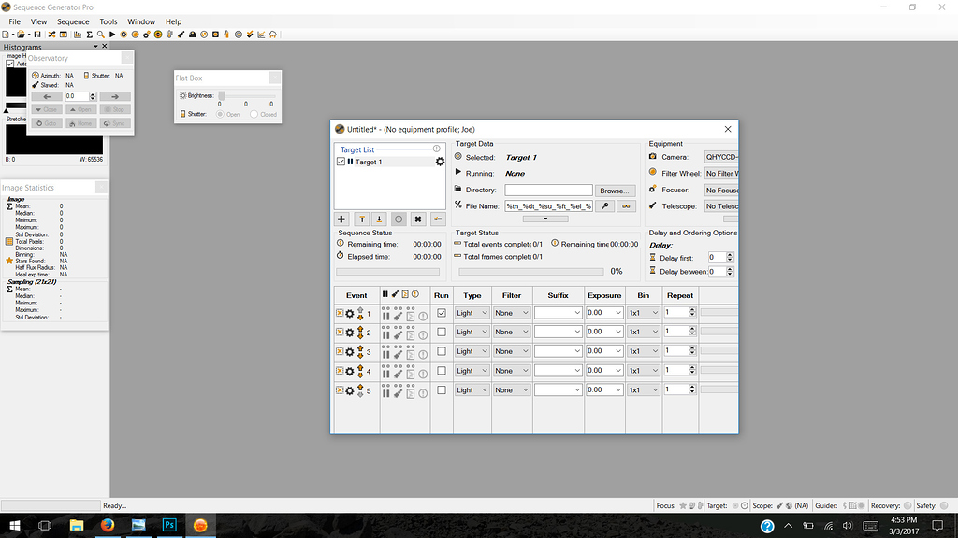The width and height of the screenshot is (958, 538).
Task: Click the Browse... directory button
Action: [615, 191]
